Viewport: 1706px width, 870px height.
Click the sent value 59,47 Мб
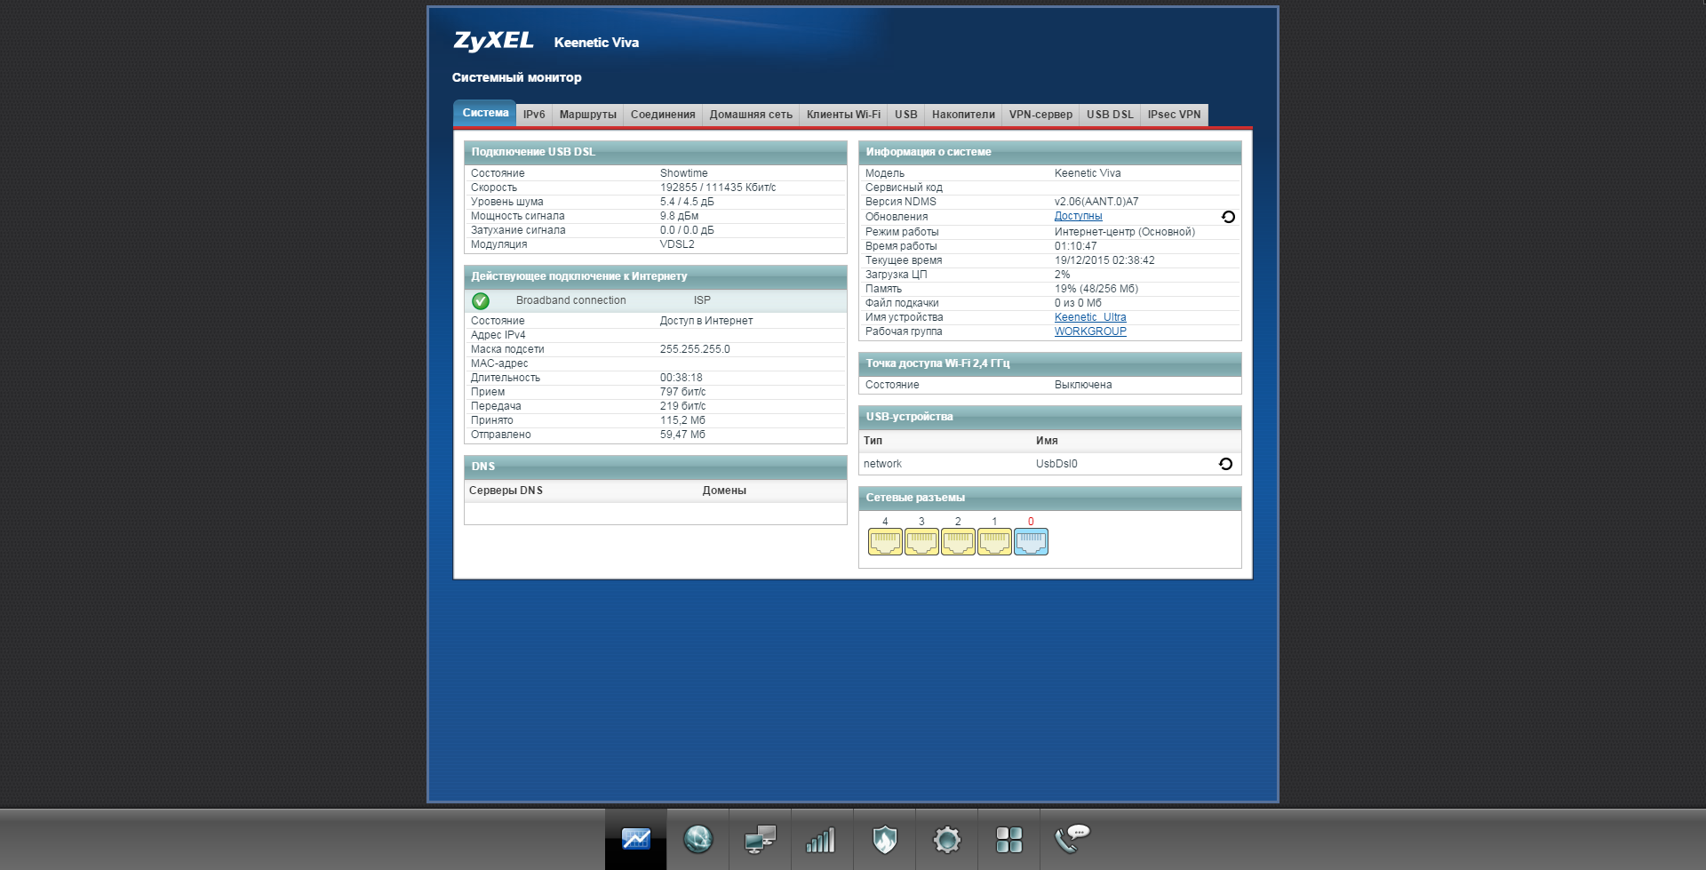coord(682,435)
